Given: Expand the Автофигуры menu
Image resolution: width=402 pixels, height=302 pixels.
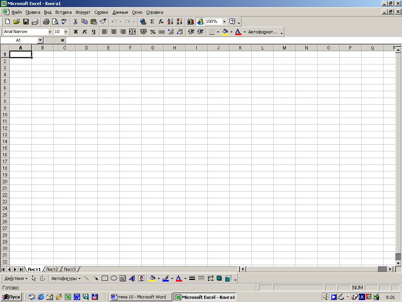Looking at the screenshot, I should coord(66,278).
